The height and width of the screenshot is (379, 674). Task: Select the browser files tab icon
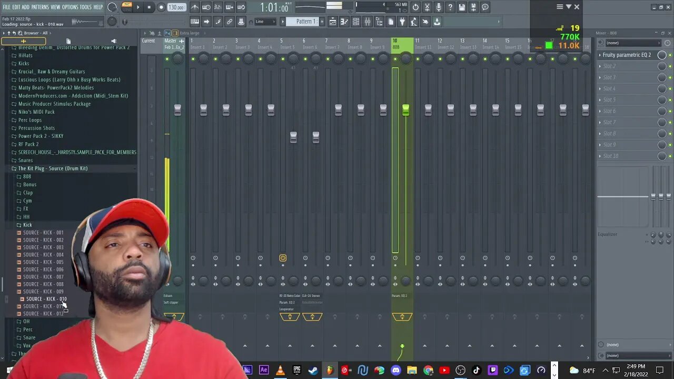68,41
